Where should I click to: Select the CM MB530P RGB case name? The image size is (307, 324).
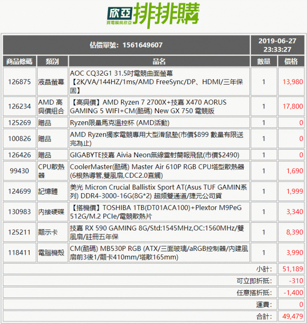(159, 253)
